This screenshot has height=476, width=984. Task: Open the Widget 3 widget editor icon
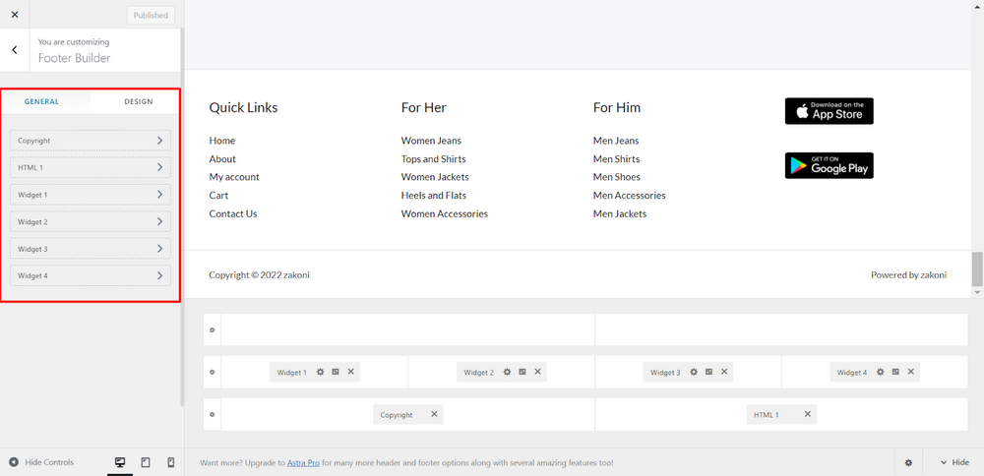708,373
